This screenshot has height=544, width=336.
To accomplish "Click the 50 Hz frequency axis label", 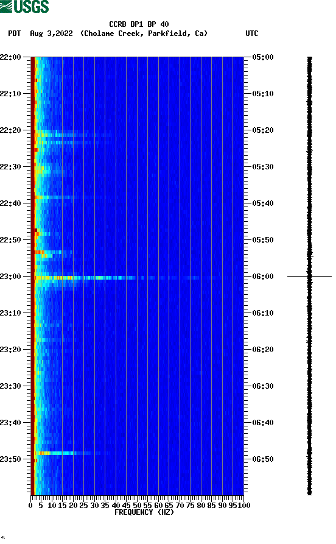I will point(137,506).
